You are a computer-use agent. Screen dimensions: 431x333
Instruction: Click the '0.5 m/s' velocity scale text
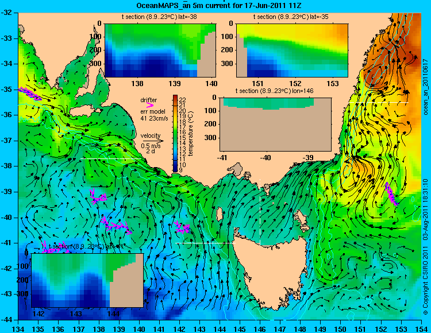151,146
